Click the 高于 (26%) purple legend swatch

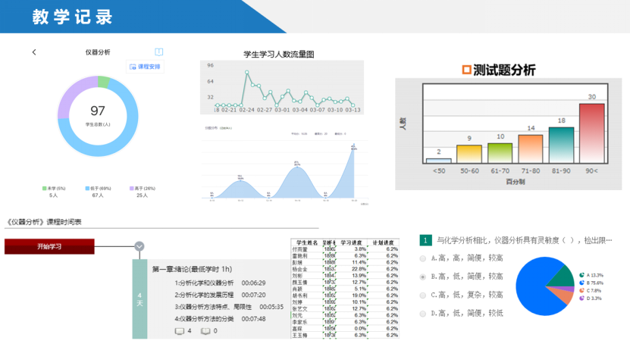click(132, 188)
